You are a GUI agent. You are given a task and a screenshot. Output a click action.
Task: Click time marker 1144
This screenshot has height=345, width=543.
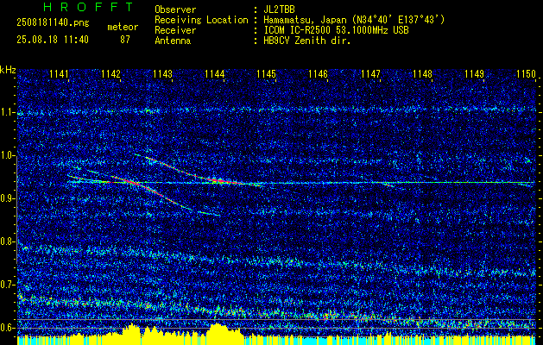(215, 74)
